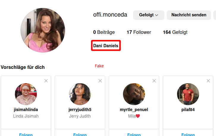Click the 0 Beiträge count

tap(104, 32)
